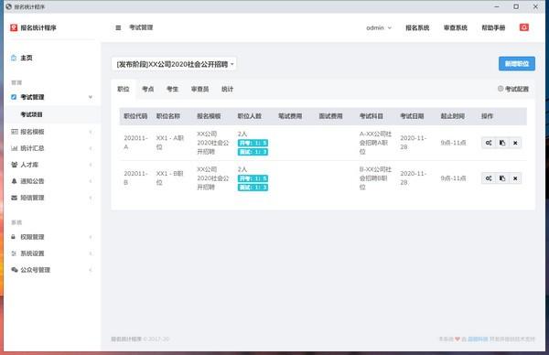549x355 pixels.
Task: Toggle the hamburger sidebar menu icon
Action: pos(118,27)
